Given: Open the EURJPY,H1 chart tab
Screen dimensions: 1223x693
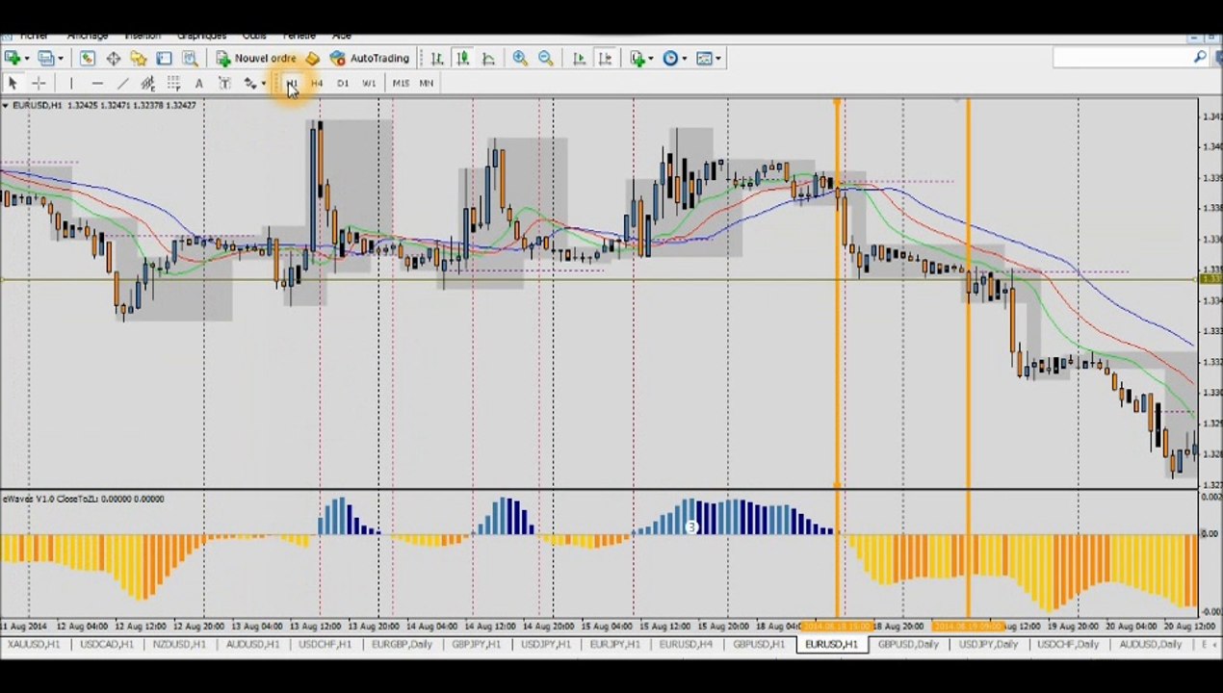Looking at the screenshot, I should tap(614, 645).
